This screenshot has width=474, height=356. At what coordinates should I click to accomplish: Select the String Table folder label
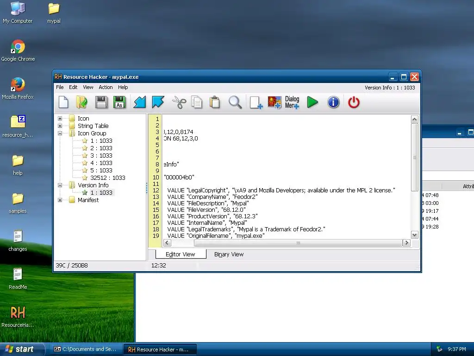click(93, 126)
